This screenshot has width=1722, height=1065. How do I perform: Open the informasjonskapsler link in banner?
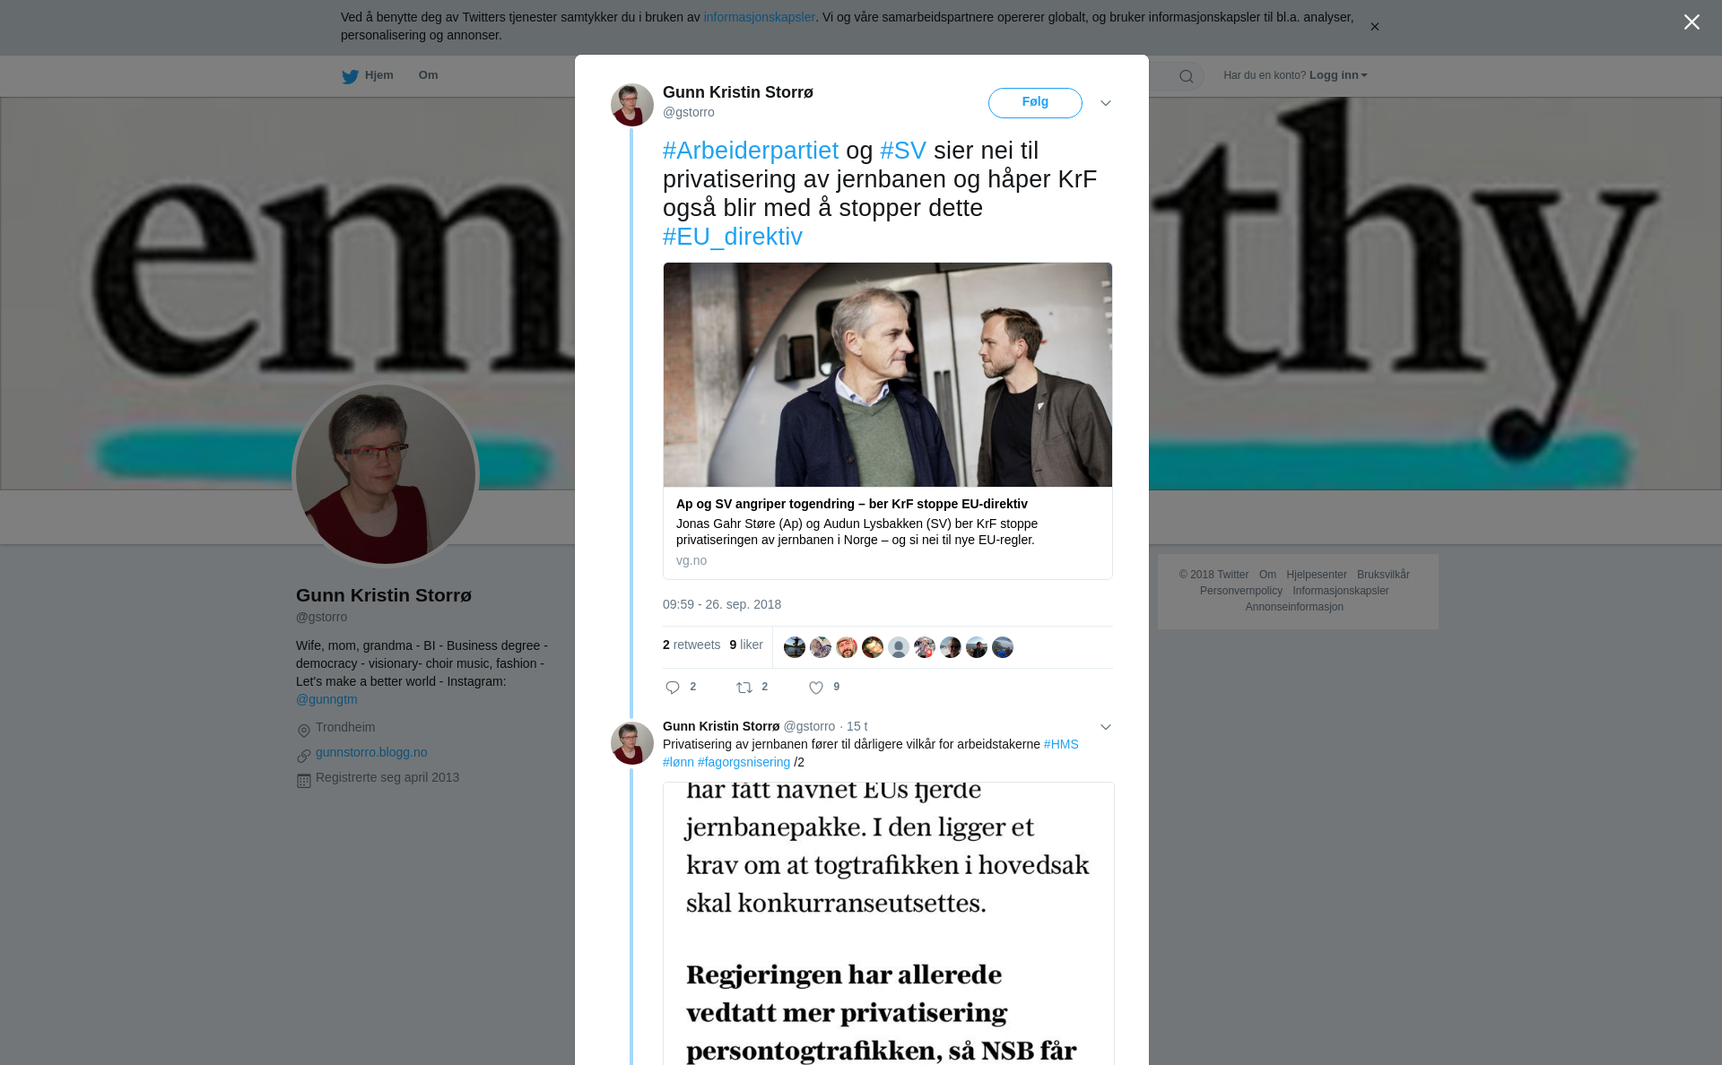tap(759, 17)
